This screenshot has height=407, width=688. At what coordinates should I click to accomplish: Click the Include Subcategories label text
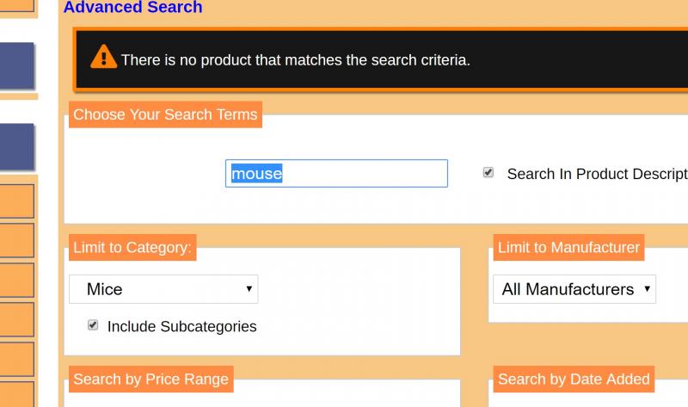point(181,327)
